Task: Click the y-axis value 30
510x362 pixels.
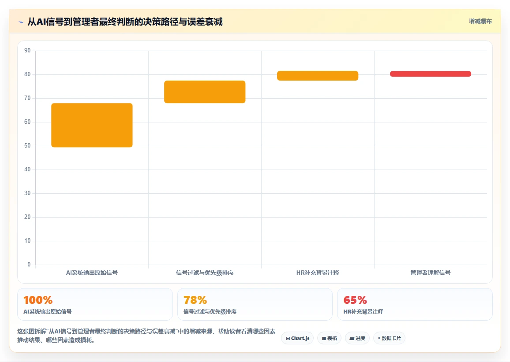Action: click(27, 193)
